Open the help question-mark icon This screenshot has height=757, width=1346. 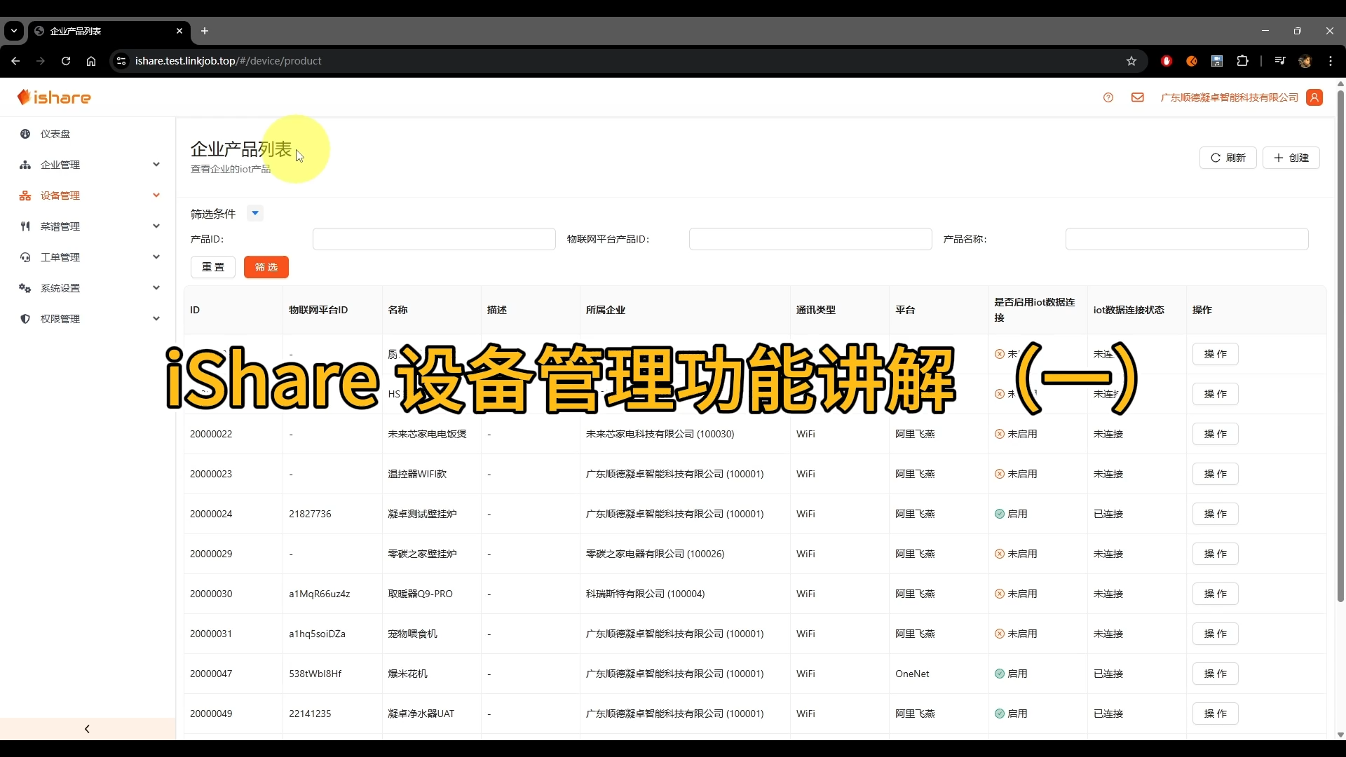pyautogui.click(x=1108, y=97)
